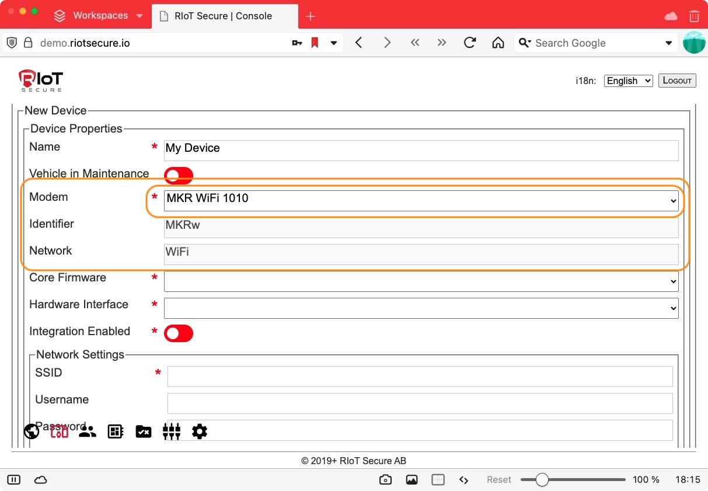This screenshot has width=708, height=491.
Task: Click the Logout button
Action: point(677,81)
